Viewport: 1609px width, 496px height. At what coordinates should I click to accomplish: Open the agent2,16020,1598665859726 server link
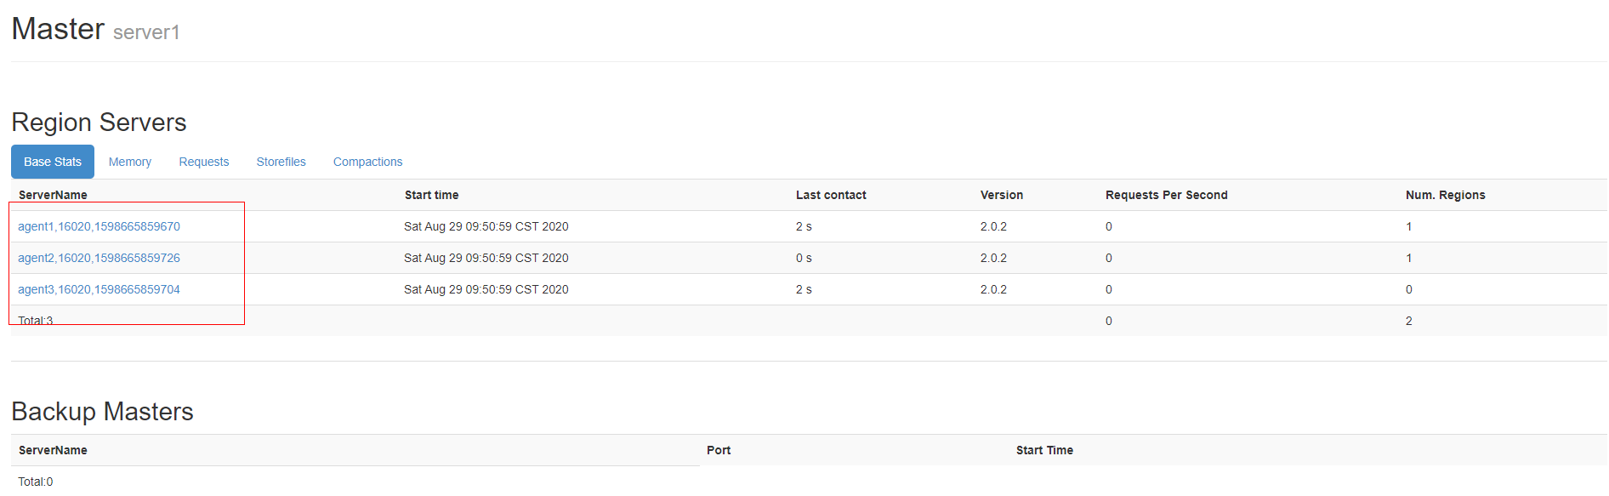pyautogui.click(x=99, y=258)
